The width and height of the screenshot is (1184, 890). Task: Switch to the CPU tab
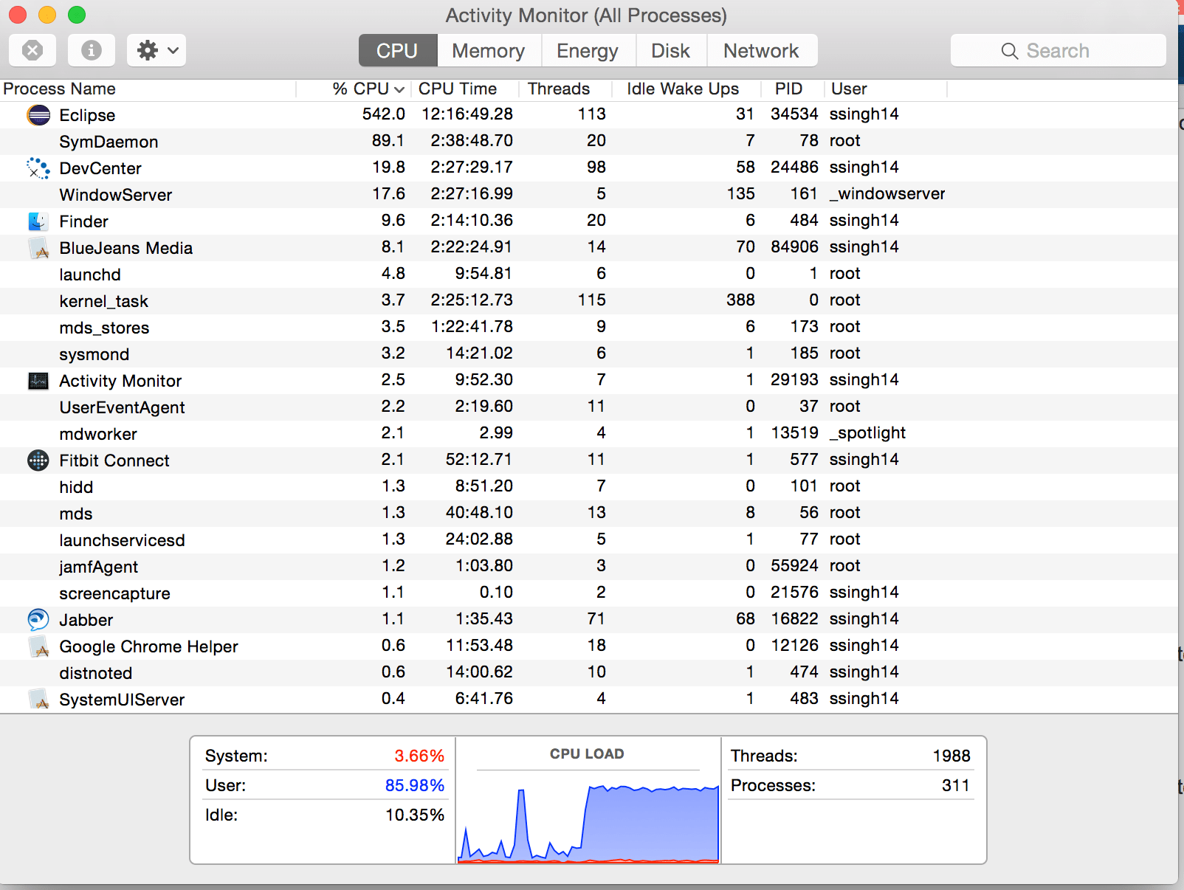coord(397,50)
